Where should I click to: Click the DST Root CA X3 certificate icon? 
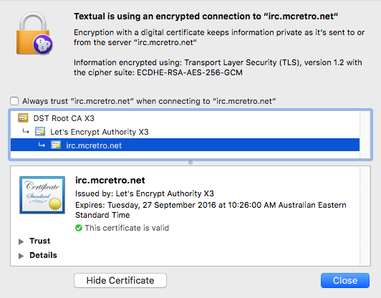pyautogui.click(x=23, y=118)
